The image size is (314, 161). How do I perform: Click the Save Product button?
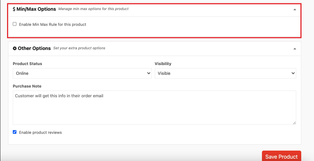pyautogui.click(x=281, y=156)
